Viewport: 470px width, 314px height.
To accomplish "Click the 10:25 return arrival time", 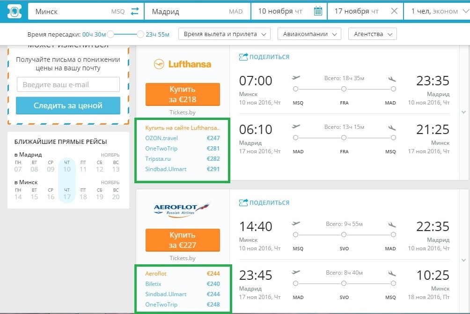I will (x=433, y=275).
